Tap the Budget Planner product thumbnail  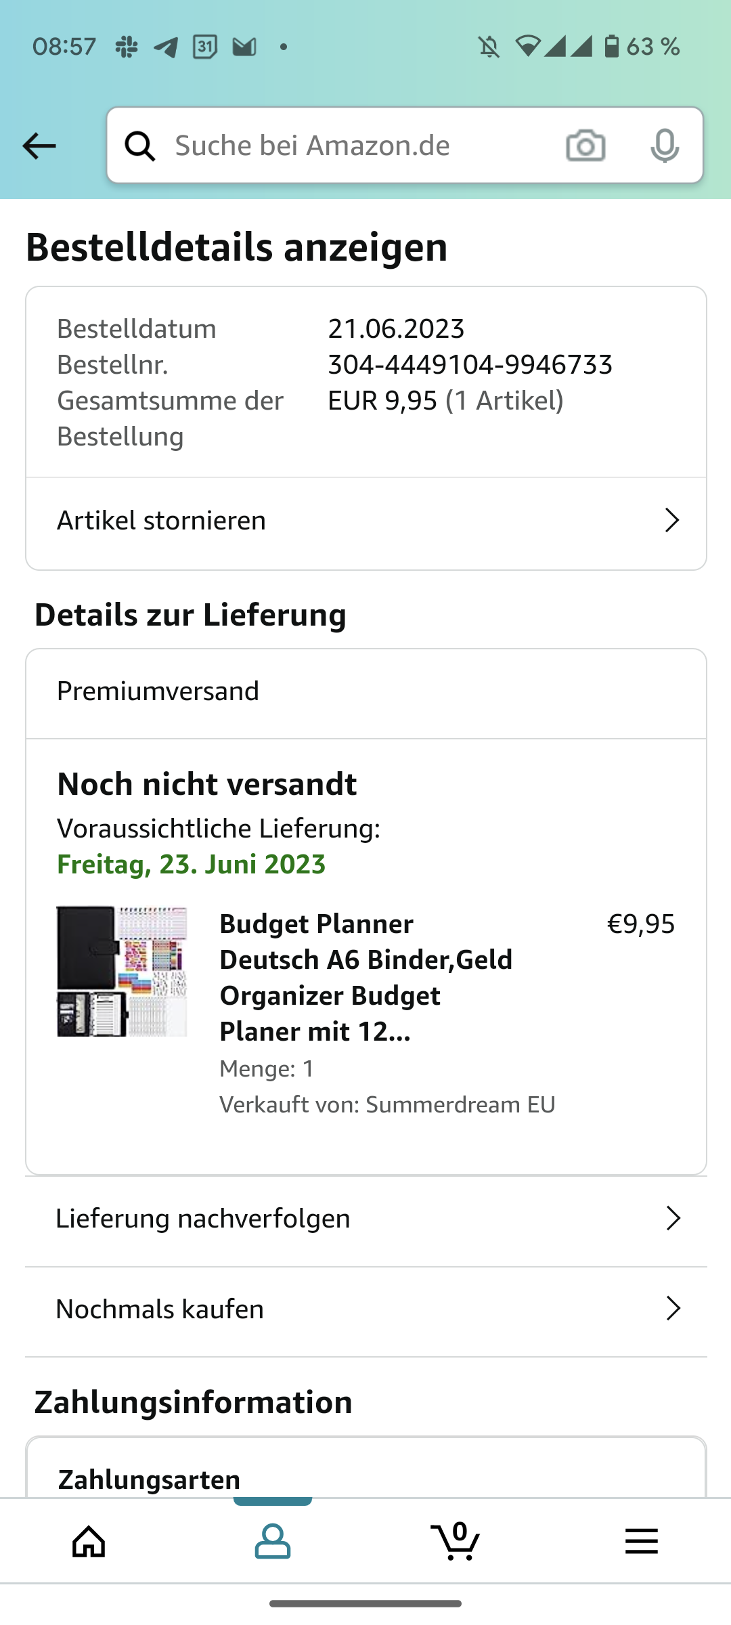122,972
